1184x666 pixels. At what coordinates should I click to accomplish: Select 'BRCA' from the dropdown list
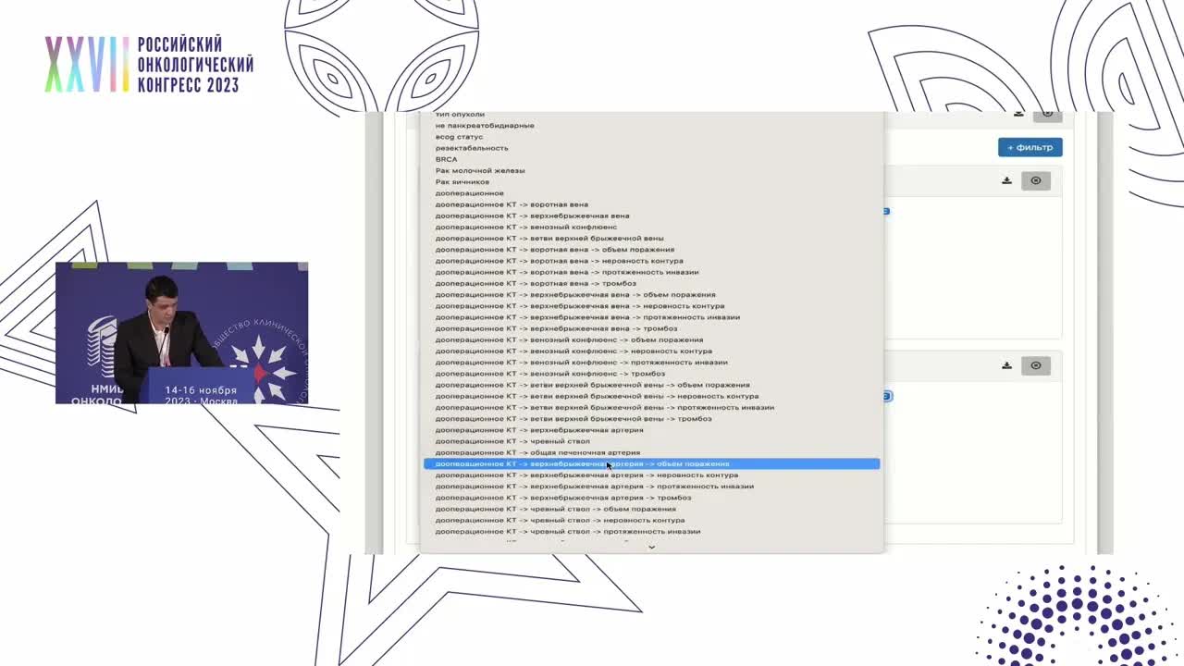[446, 159]
